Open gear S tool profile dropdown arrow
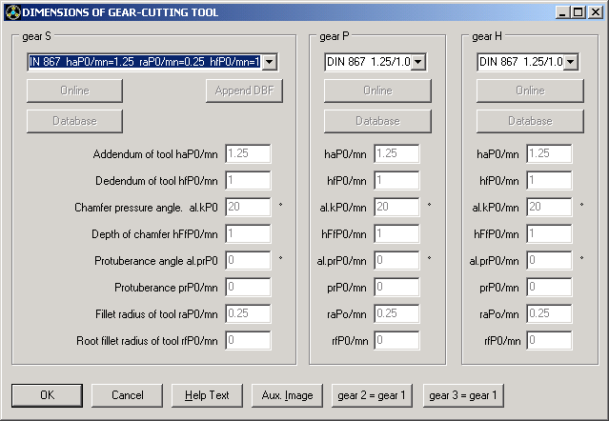 click(270, 62)
